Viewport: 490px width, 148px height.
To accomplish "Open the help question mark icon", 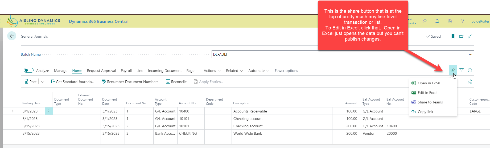I will click(462, 21).
